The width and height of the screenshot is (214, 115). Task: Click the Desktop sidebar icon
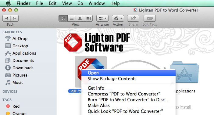click(x=8, y=46)
